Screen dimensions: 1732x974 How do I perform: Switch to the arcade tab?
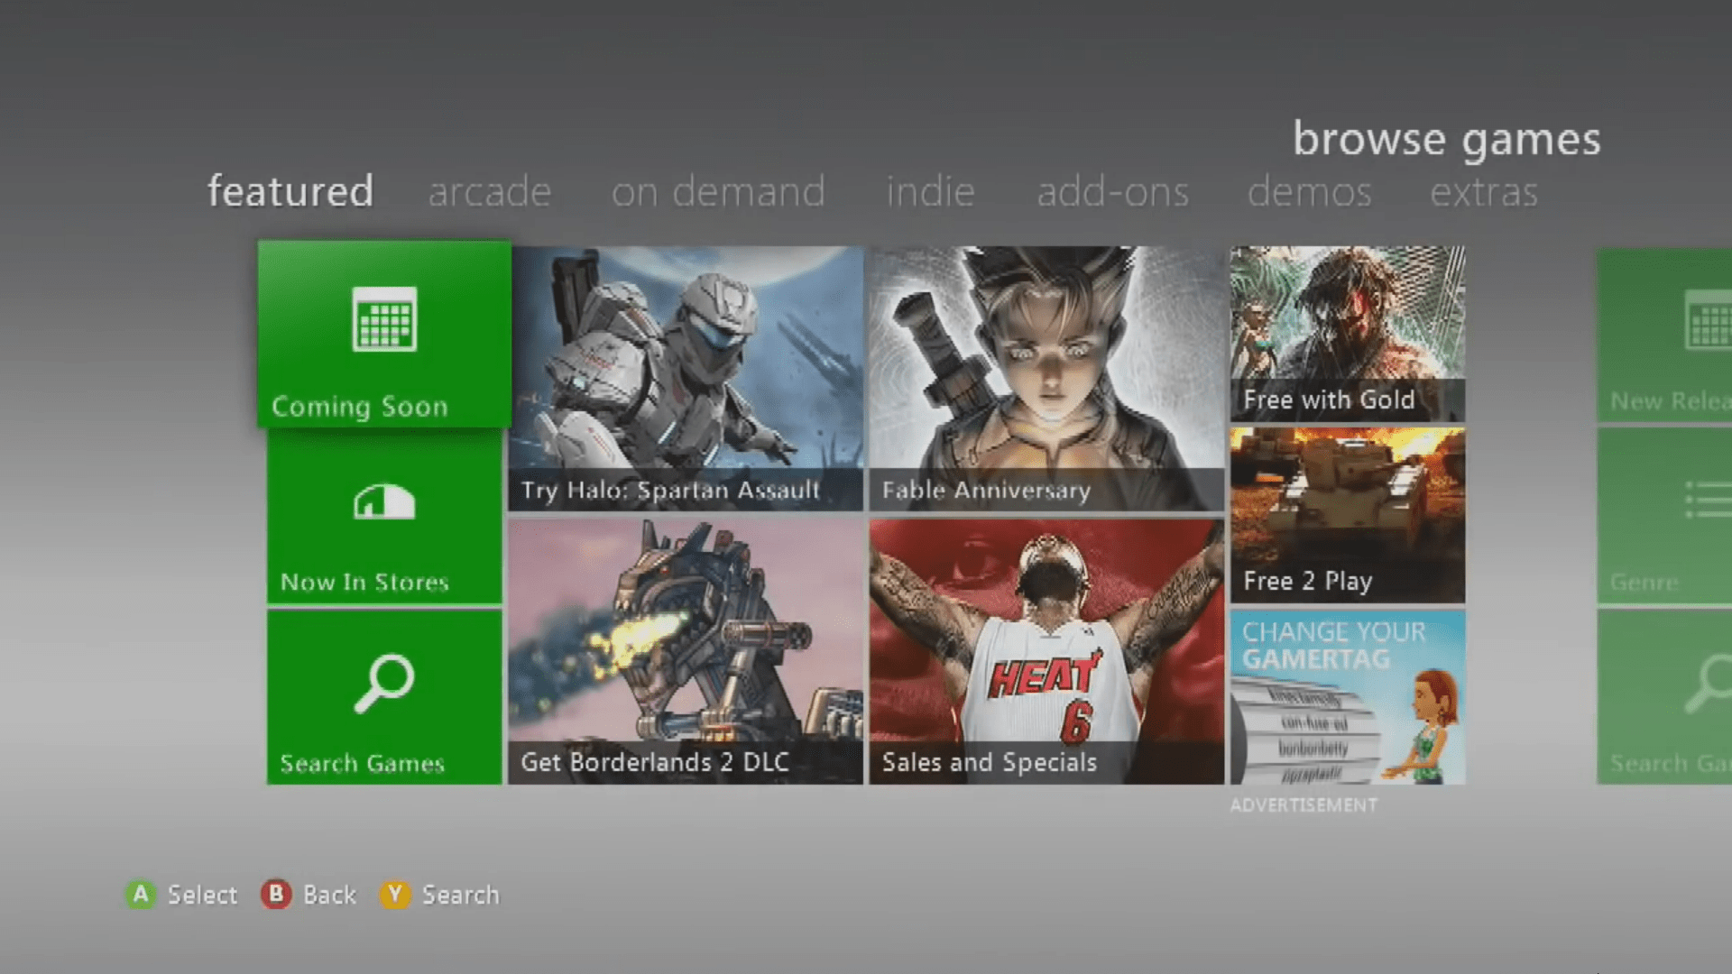click(489, 192)
